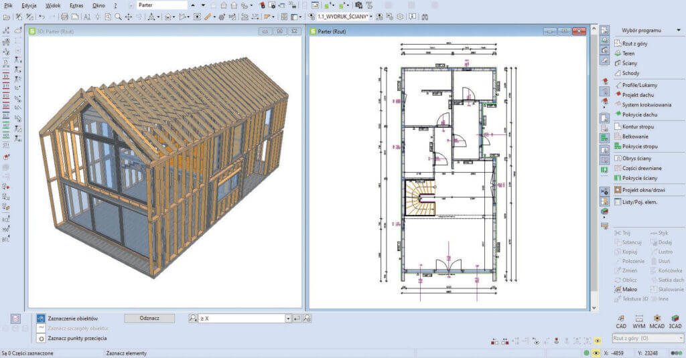Open the Extras menu
The width and height of the screenshot is (686, 358).
pos(76,5)
